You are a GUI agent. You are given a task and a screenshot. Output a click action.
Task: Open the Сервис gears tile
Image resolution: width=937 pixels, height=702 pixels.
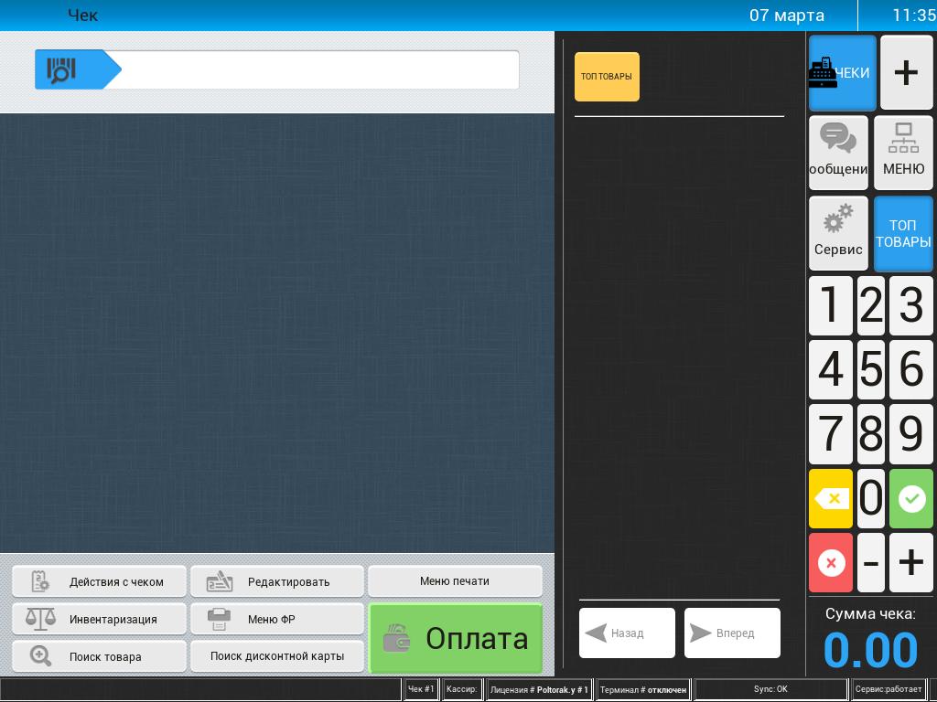(x=838, y=233)
